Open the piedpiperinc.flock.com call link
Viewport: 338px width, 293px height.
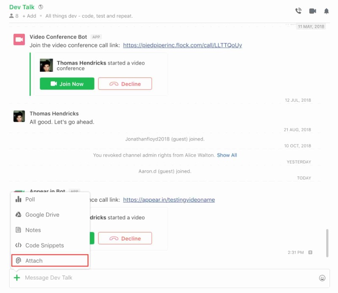click(183, 45)
